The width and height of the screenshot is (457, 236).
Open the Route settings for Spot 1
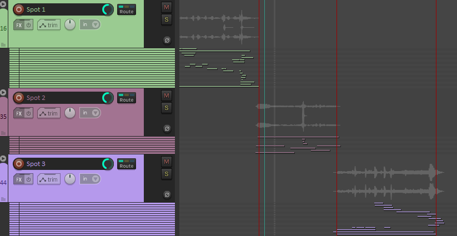click(x=127, y=9)
